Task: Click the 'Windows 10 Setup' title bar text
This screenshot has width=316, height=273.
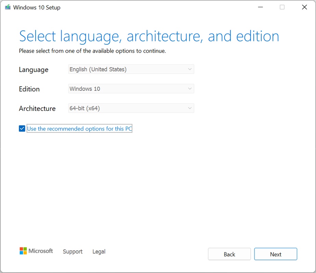Action: (37, 8)
